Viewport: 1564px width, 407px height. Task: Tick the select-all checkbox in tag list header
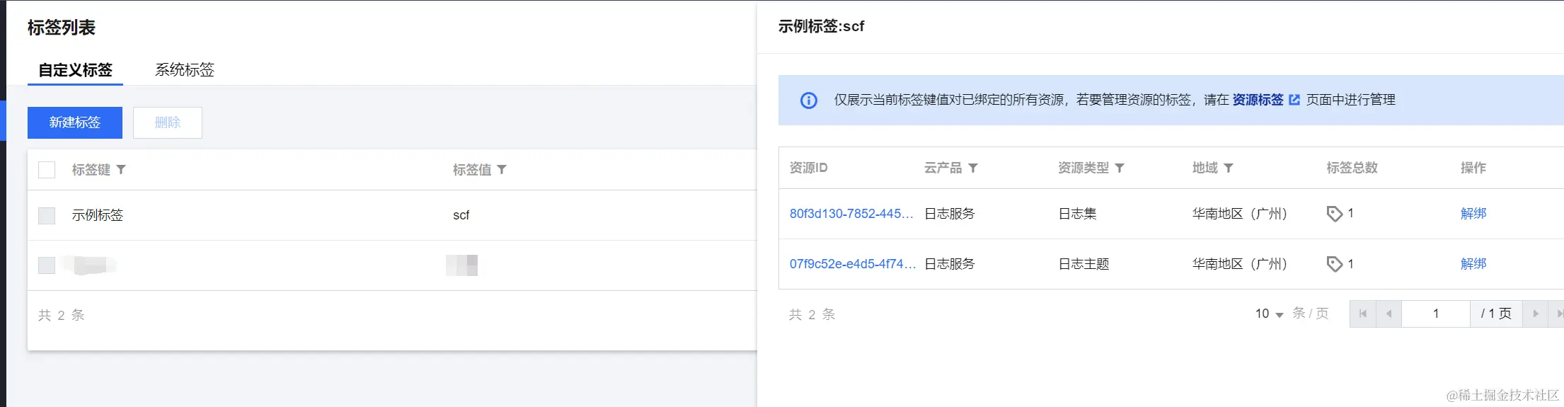click(47, 170)
